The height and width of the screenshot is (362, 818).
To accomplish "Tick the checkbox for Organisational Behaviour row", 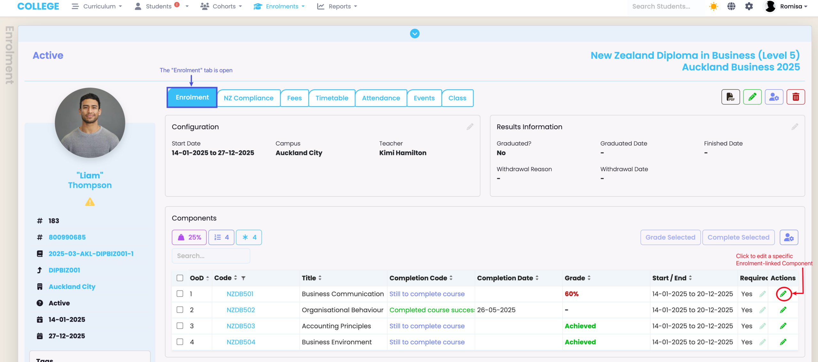I will point(180,310).
